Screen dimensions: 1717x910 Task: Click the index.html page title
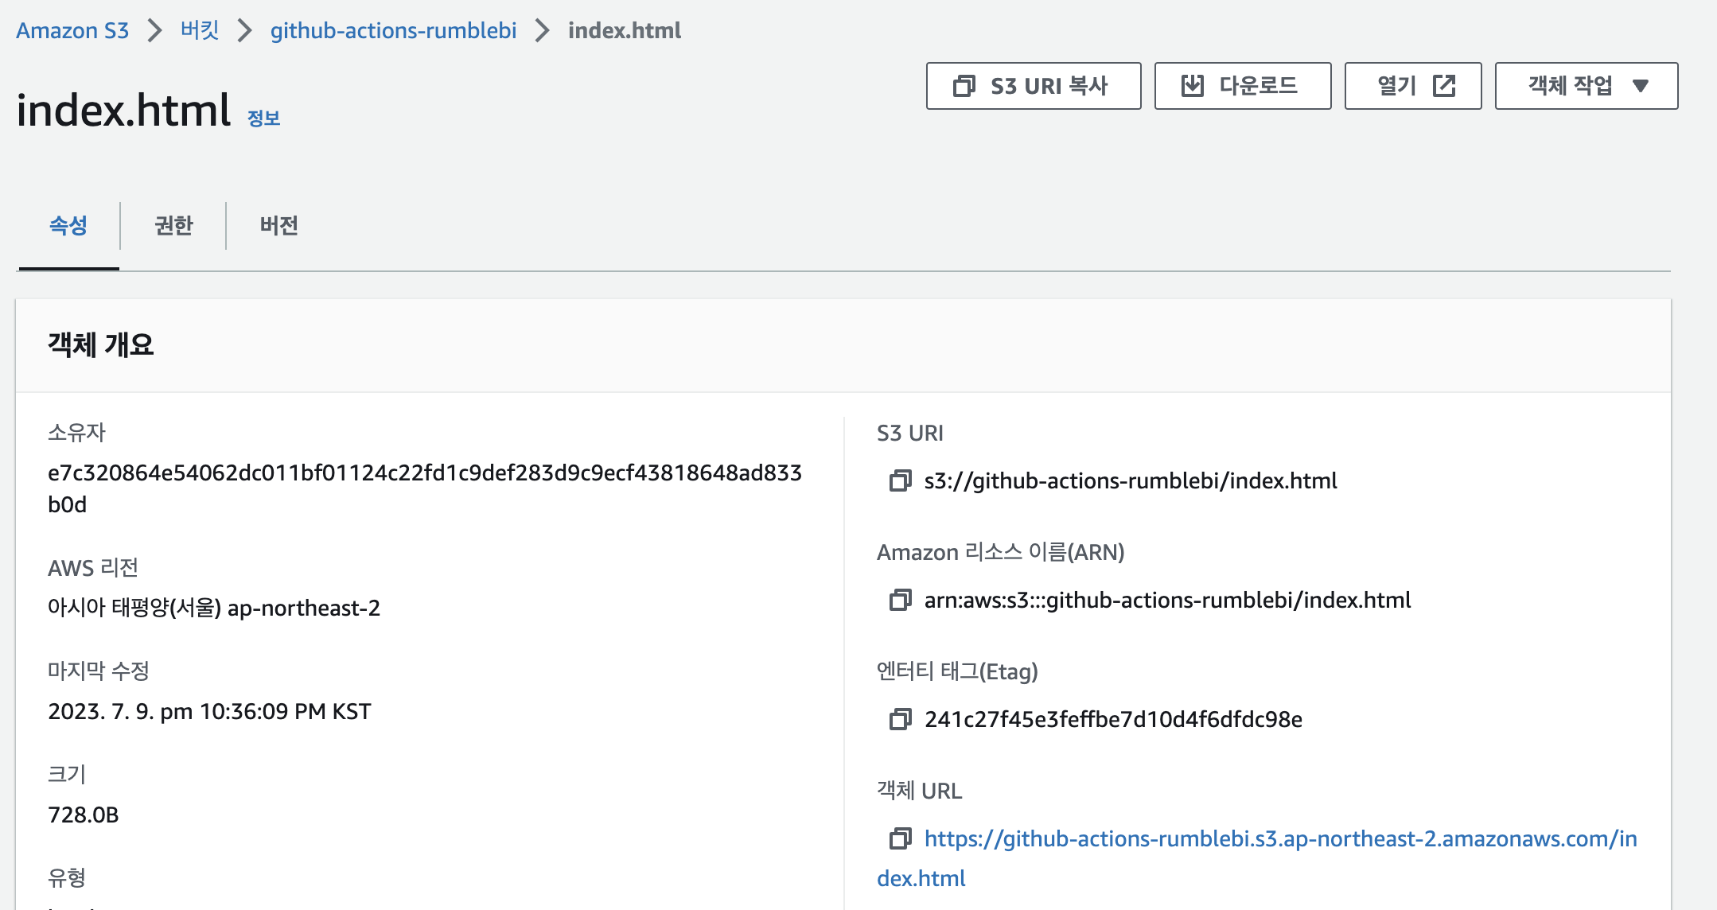(123, 110)
